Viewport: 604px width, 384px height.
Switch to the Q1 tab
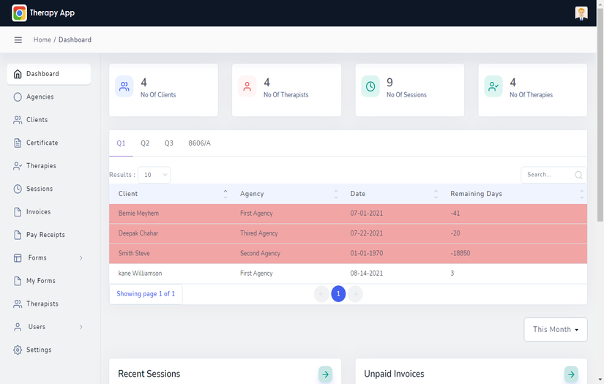tap(121, 143)
